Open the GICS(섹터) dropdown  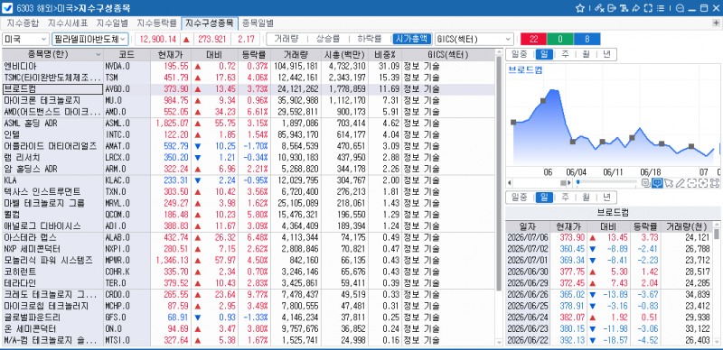click(x=474, y=39)
